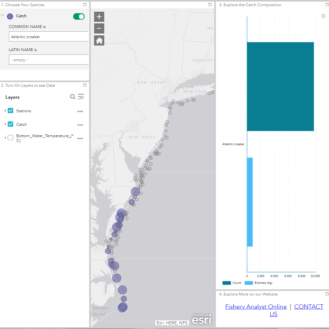
Task: Click the CONTACT US link
Action: pos(309,307)
